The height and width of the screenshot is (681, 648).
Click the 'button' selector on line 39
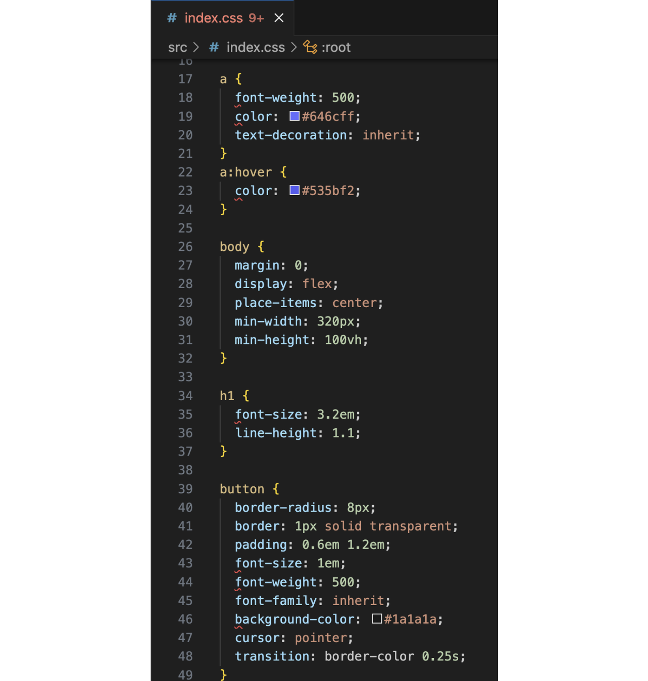[x=242, y=489]
